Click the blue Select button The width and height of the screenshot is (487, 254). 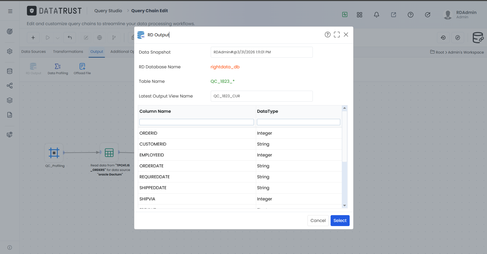click(340, 220)
